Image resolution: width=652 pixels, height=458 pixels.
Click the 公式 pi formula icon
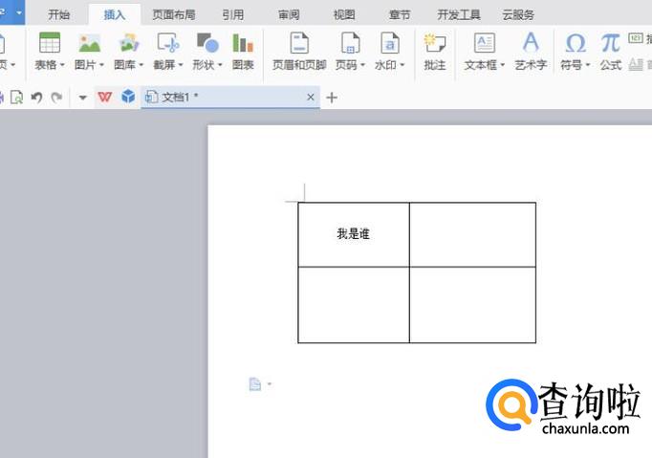tap(611, 42)
